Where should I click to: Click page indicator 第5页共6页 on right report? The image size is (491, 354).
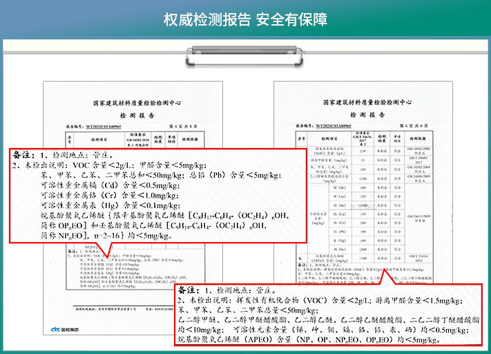coord(412,127)
